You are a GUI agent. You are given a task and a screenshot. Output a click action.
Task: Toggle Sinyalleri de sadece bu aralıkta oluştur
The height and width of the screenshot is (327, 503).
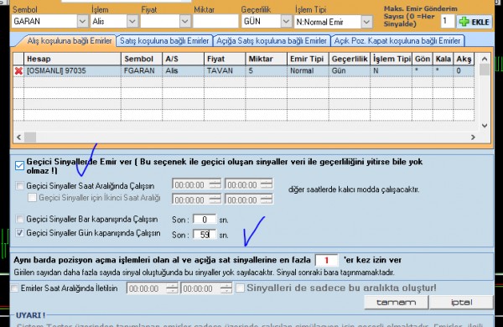[240, 288]
